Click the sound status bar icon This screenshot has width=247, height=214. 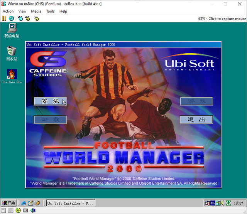tap(33, 211)
